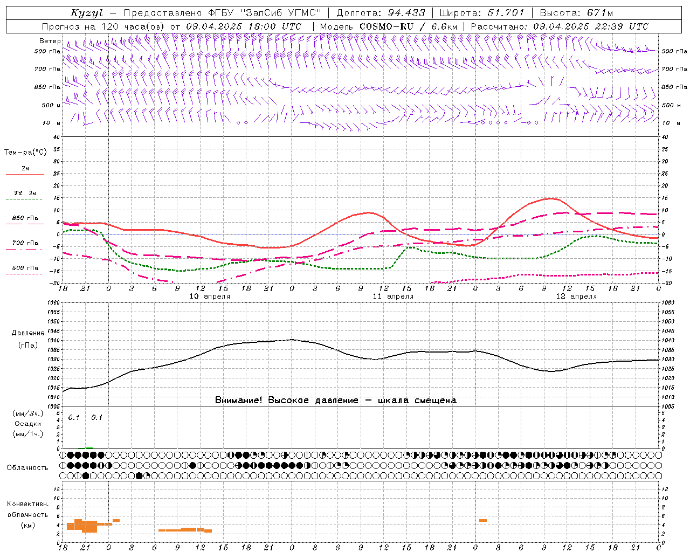The image size is (690, 552).
Task: Click the Тем-ра(°C) axis title
Action: coord(25,153)
